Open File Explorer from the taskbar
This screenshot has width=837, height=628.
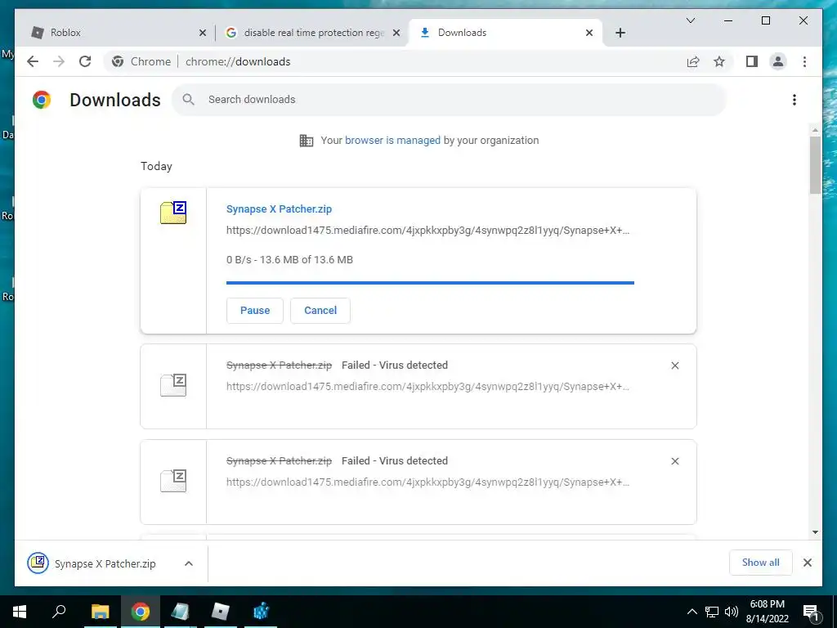pyautogui.click(x=100, y=612)
